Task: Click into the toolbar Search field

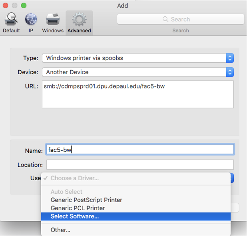Action: (x=181, y=19)
